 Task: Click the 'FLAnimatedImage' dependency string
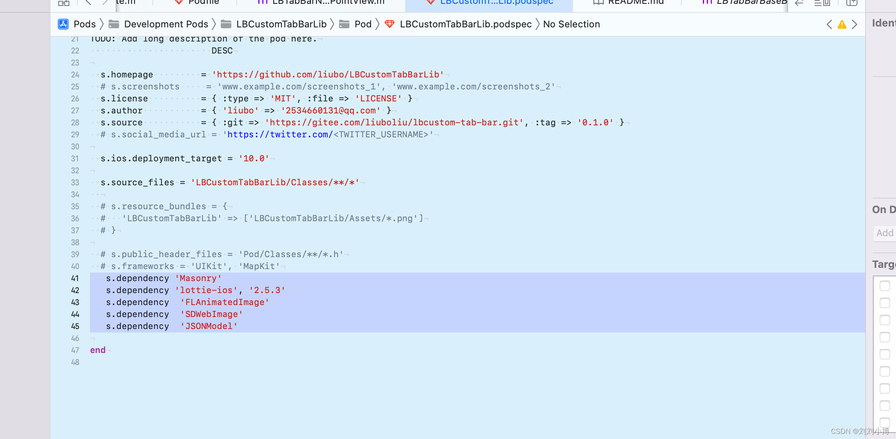pos(225,302)
